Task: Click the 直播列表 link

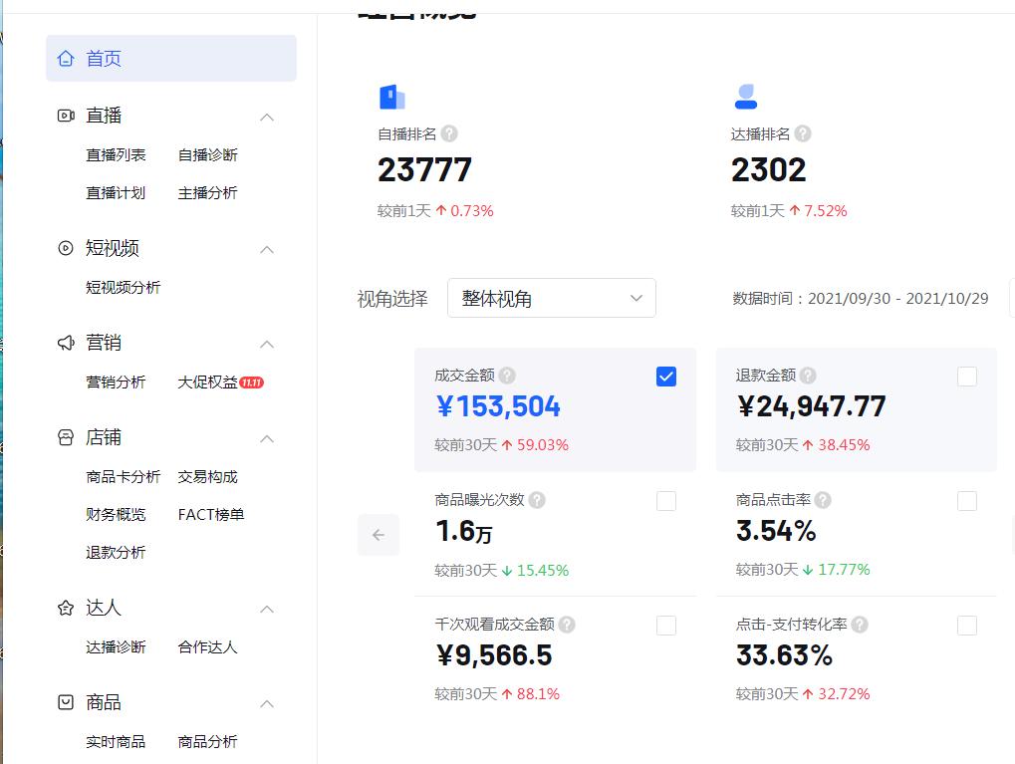Action: click(x=117, y=154)
